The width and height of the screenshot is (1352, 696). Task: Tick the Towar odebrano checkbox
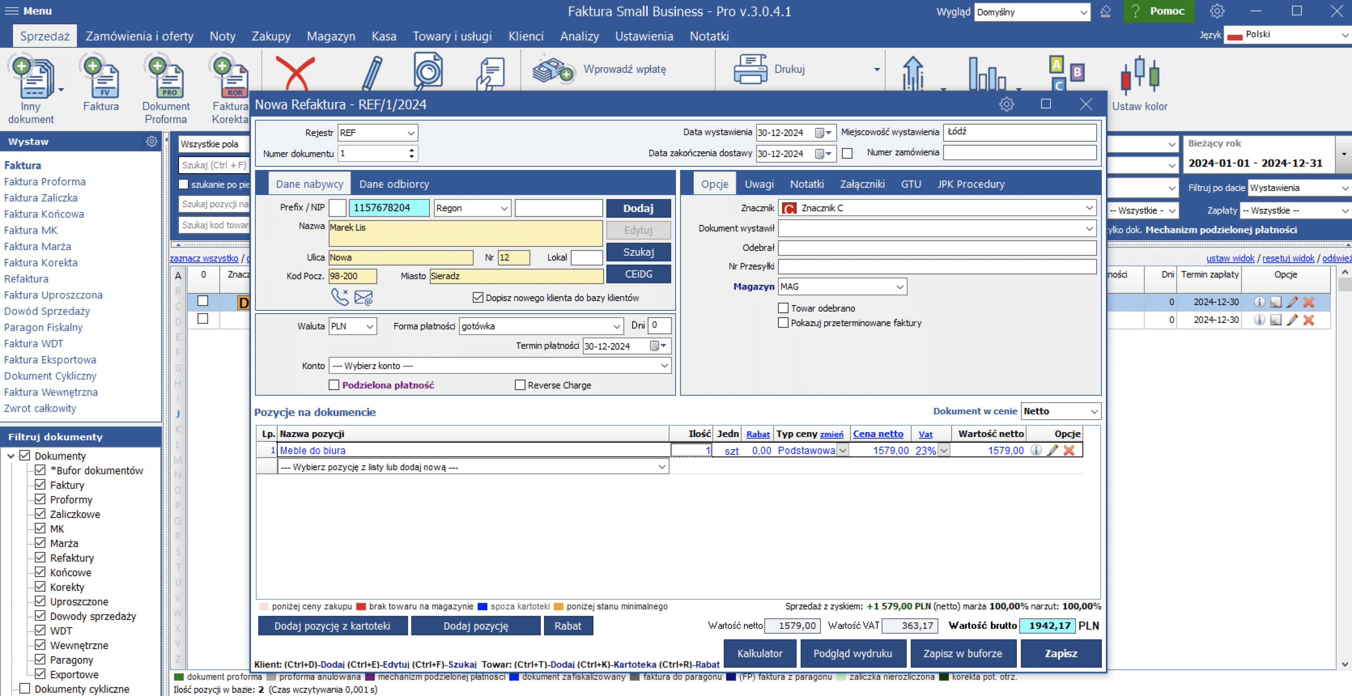click(x=783, y=309)
